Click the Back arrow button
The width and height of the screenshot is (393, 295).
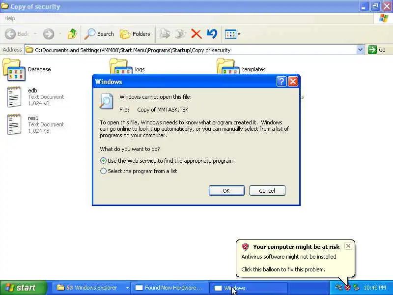click(x=10, y=34)
